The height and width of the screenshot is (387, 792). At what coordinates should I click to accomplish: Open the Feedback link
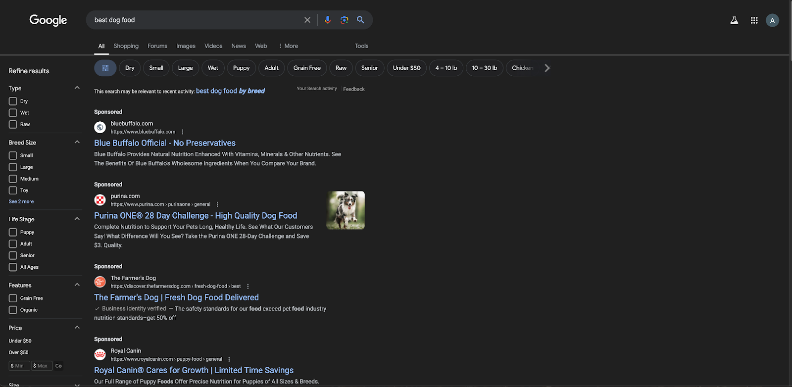(354, 89)
